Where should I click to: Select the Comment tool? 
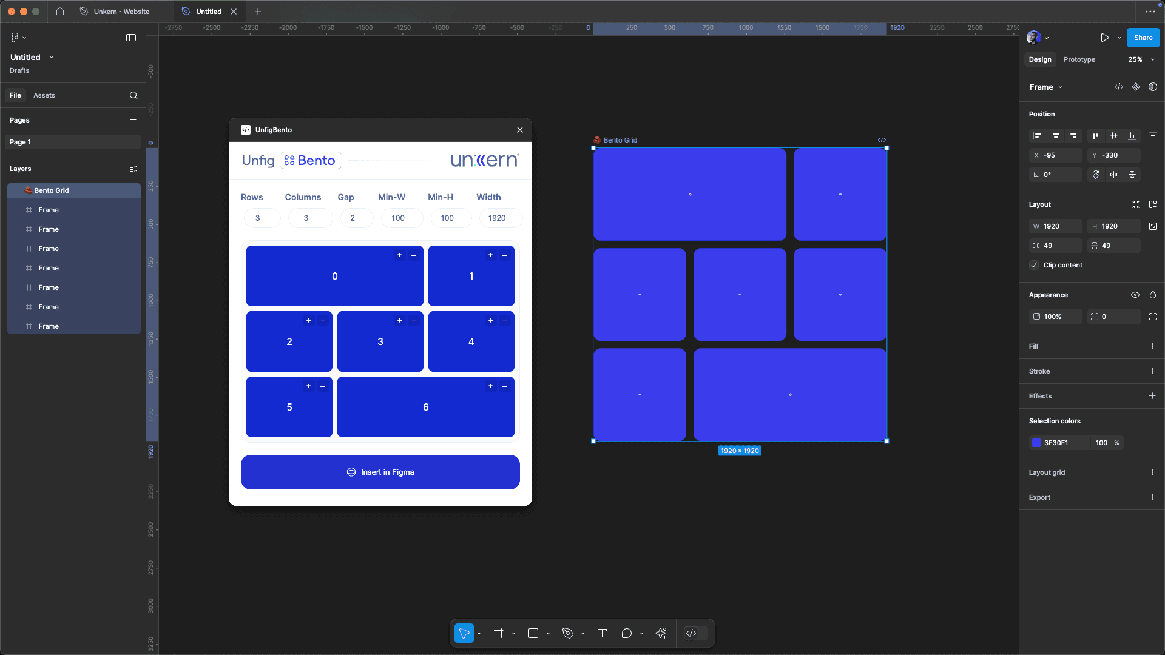point(627,633)
